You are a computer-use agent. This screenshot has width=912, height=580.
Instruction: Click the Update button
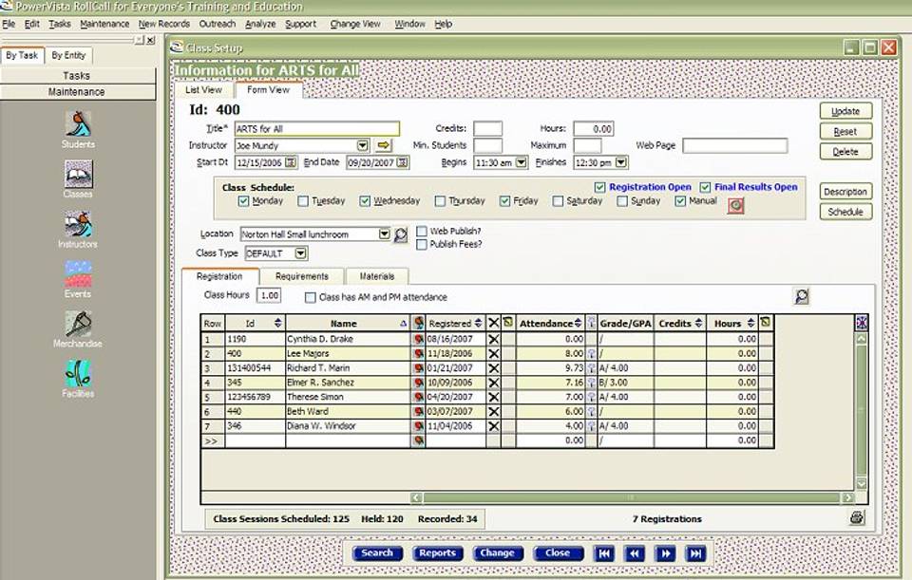click(845, 111)
